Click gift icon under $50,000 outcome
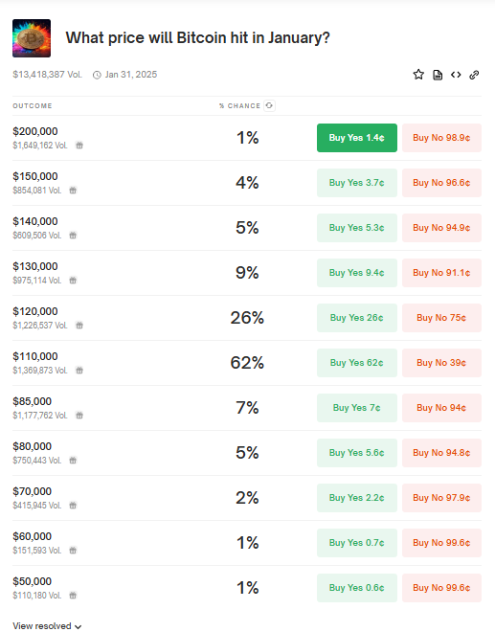The width and height of the screenshot is (495, 632). (73, 596)
